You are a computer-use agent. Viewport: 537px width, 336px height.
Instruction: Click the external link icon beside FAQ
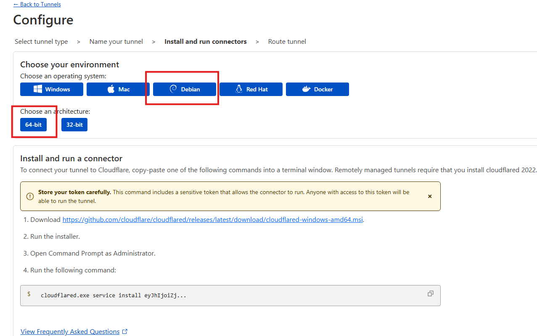coord(125,332)
